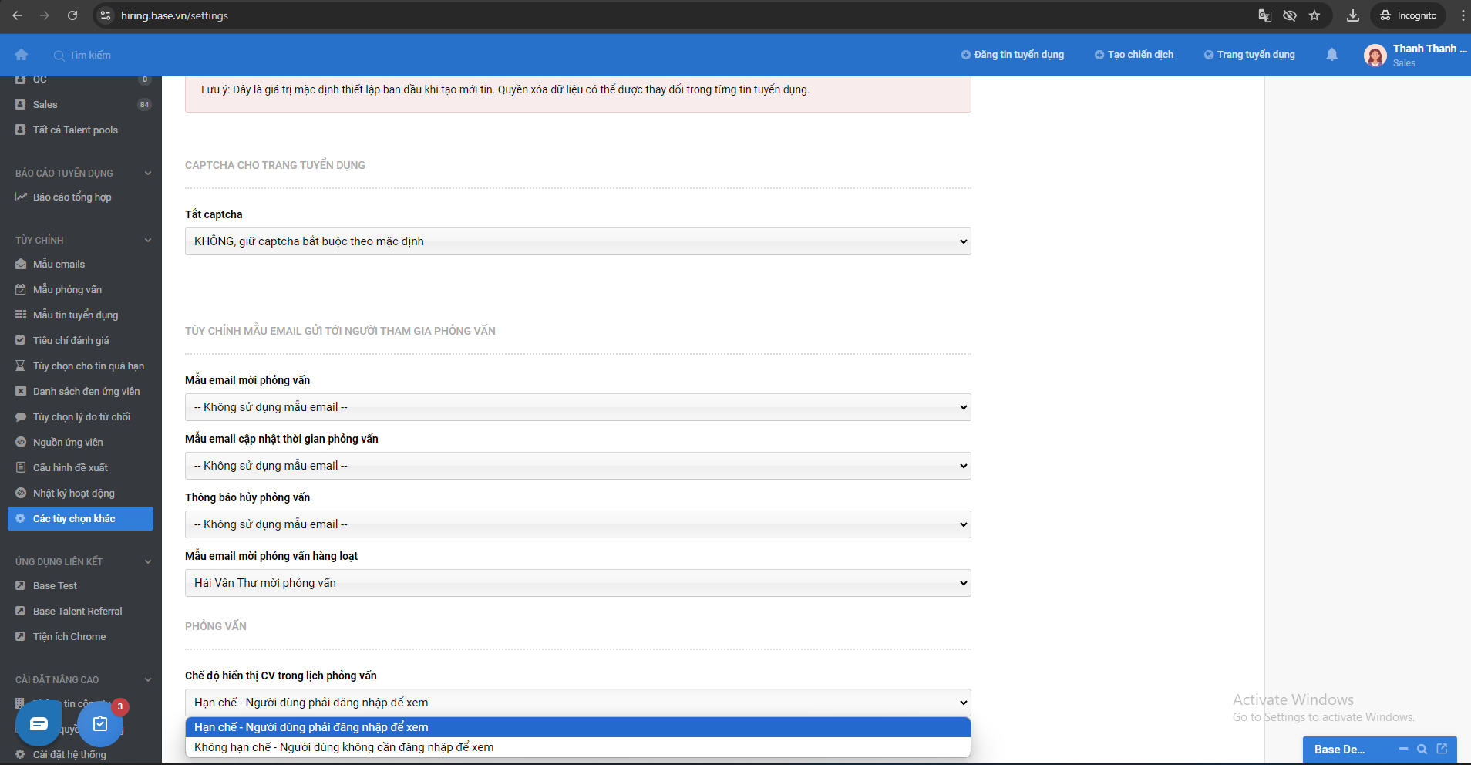Open the chat bubble floating button
The image size is (1471, 765).
coord(39,723)
